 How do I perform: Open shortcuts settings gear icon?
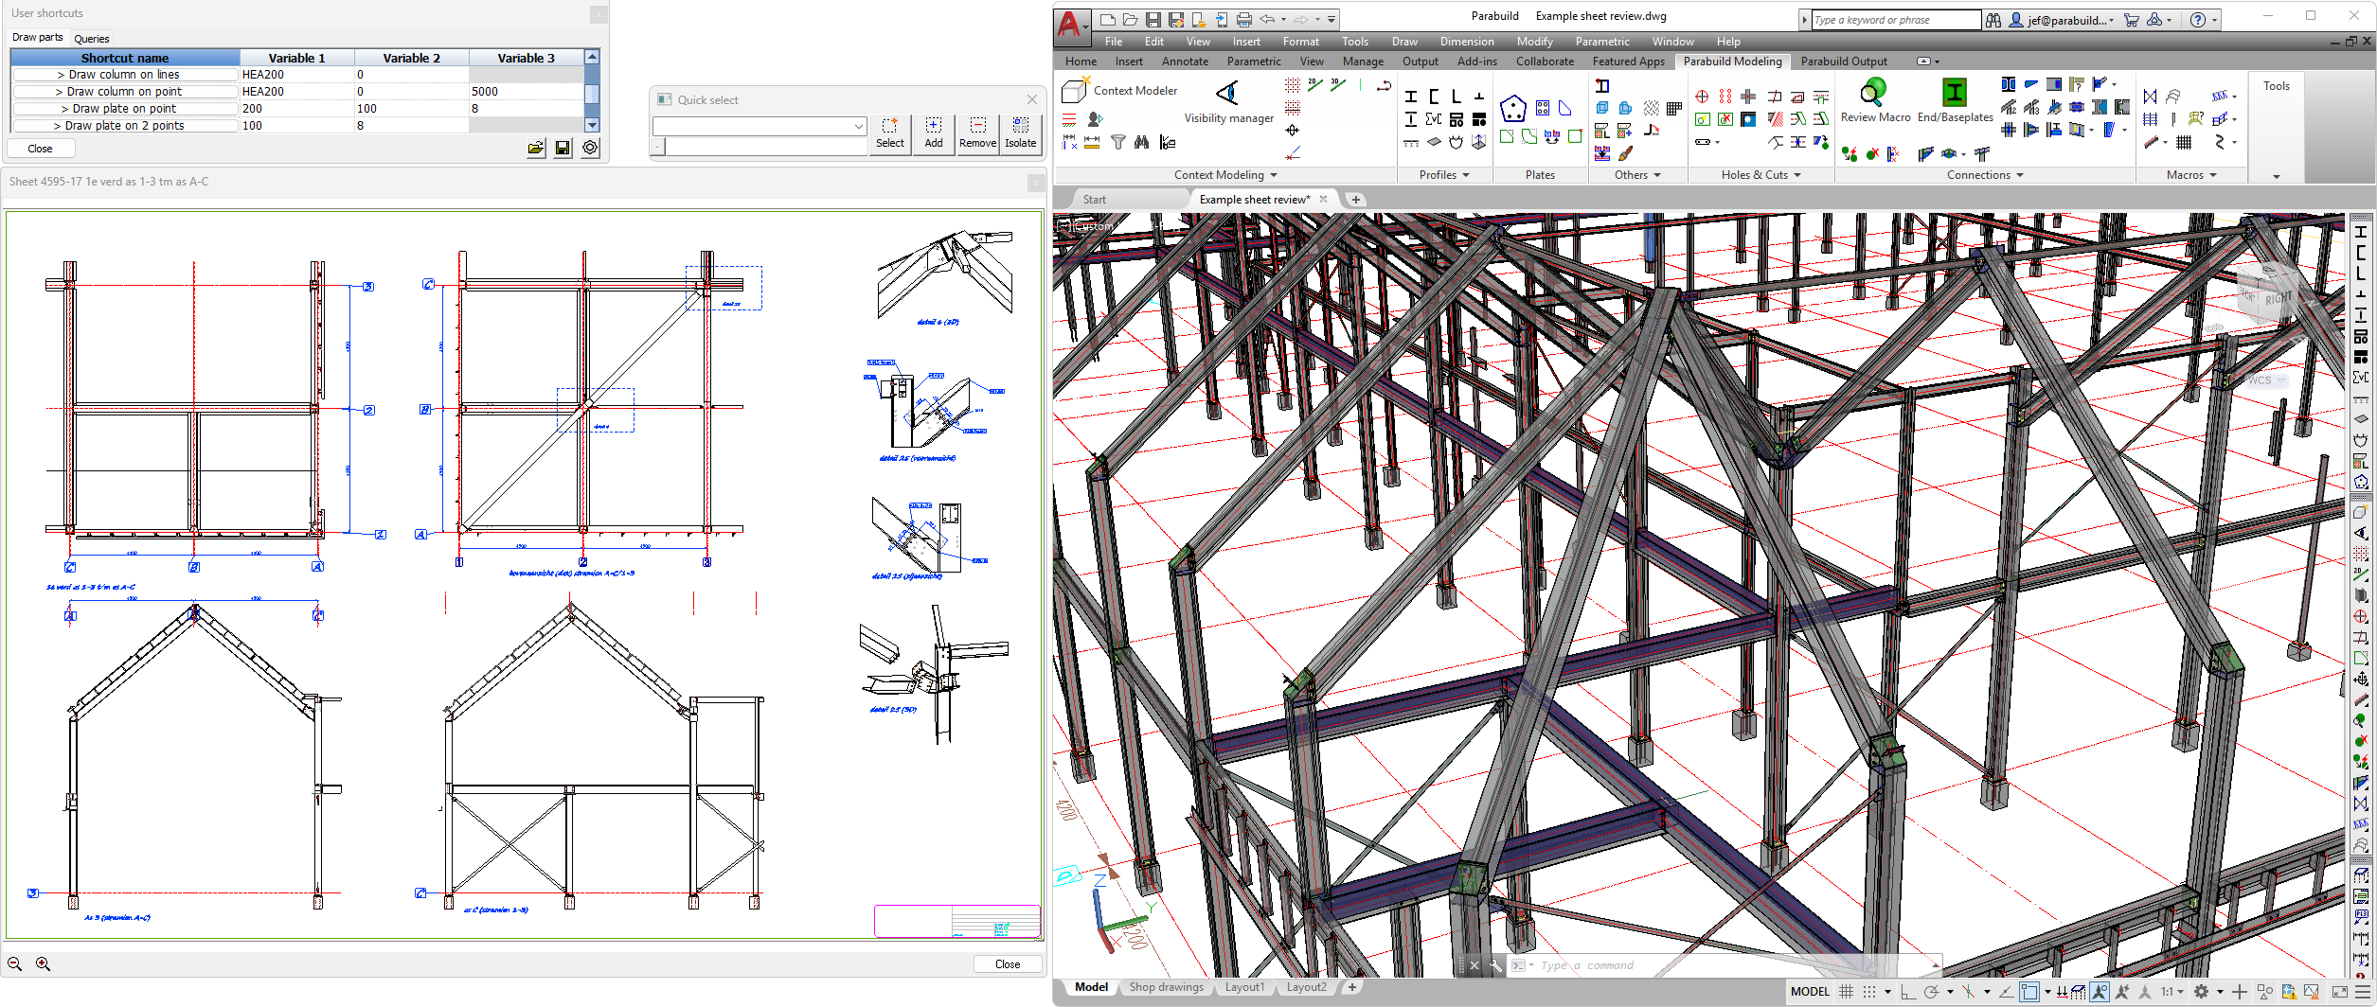click(x=590, y=149)
